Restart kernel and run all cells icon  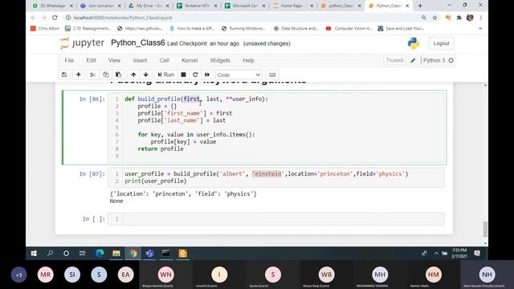pyautogui.click(x=207, y=75)
